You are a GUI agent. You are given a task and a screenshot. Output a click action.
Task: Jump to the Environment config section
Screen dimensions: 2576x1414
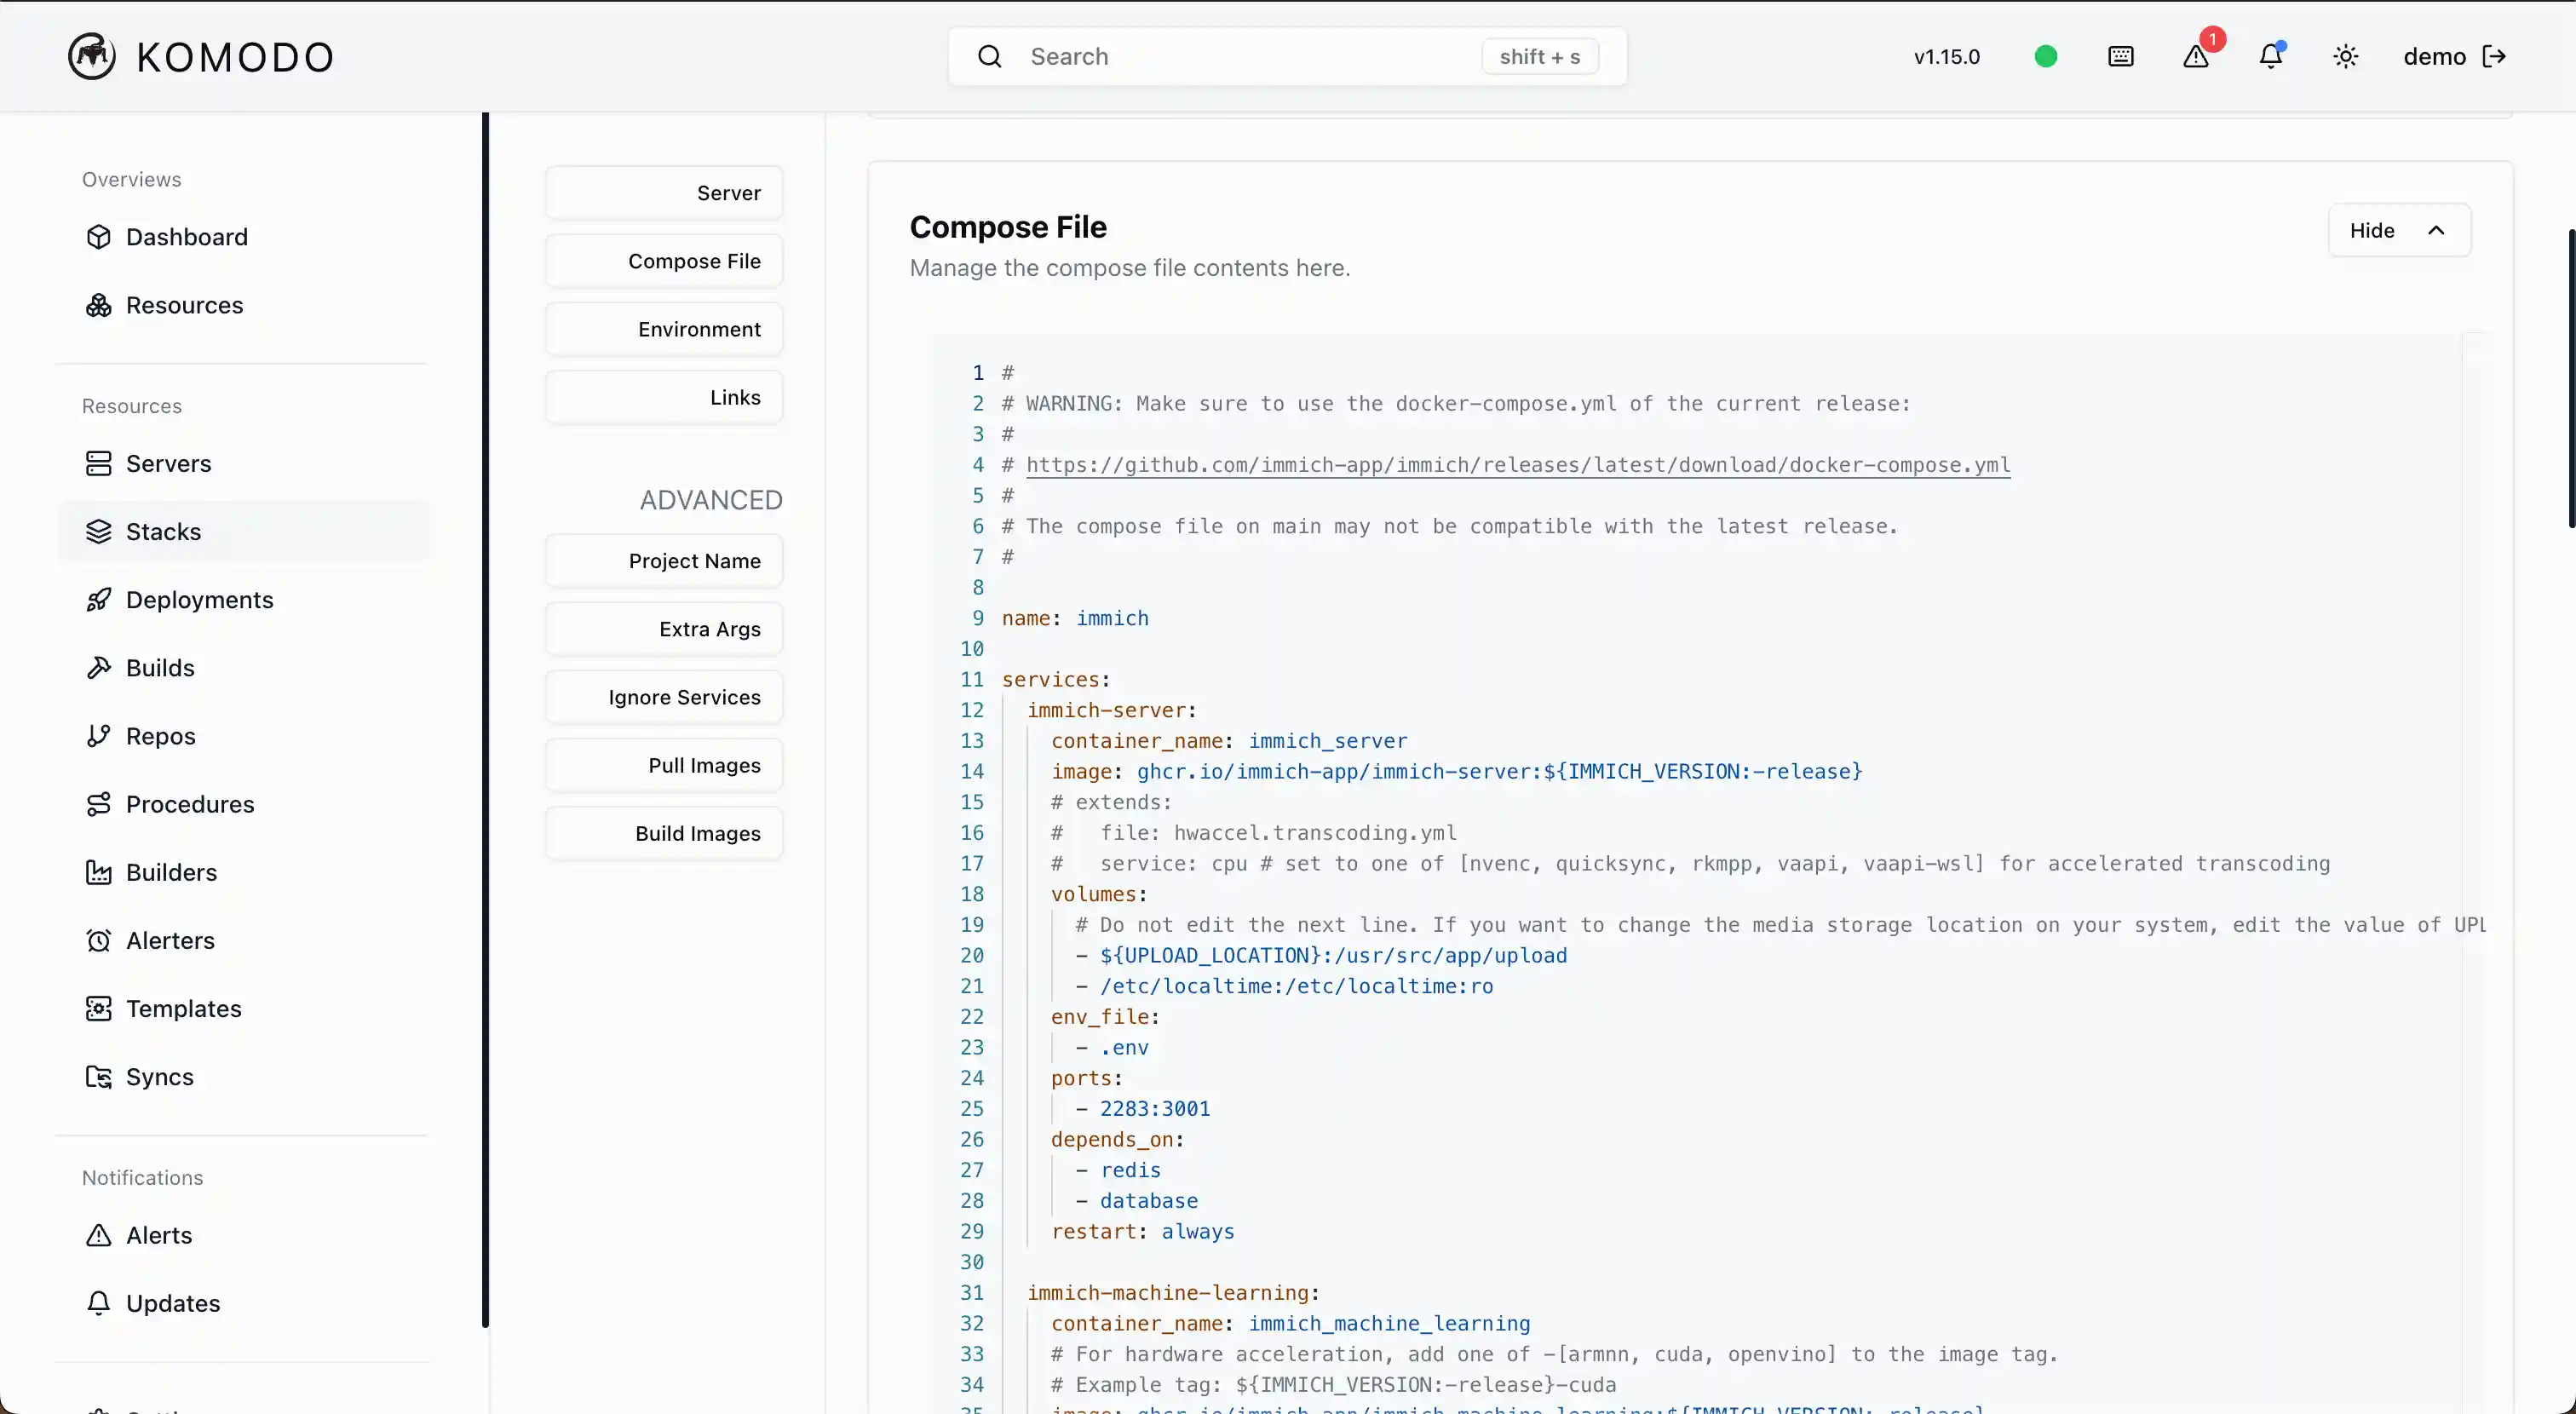pos(664,330)
